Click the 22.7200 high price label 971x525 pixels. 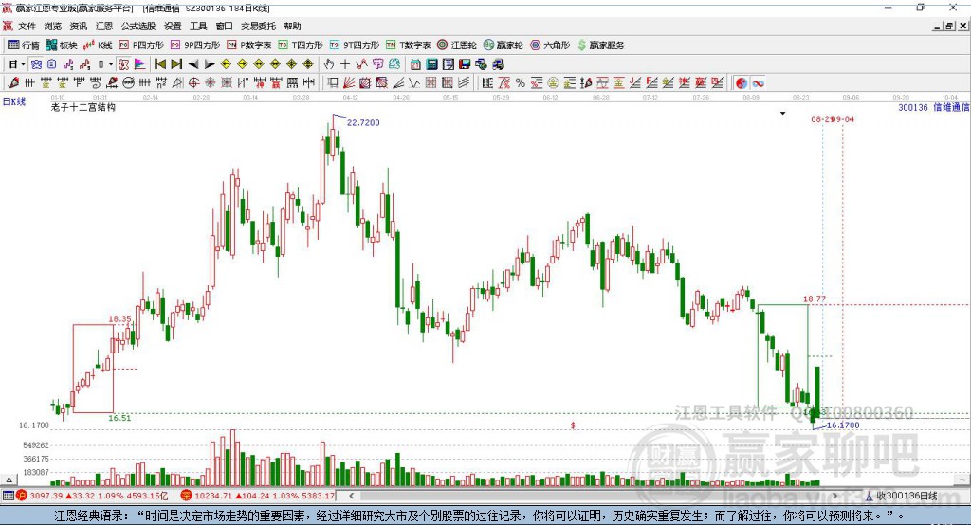click(x=363, y=122)
